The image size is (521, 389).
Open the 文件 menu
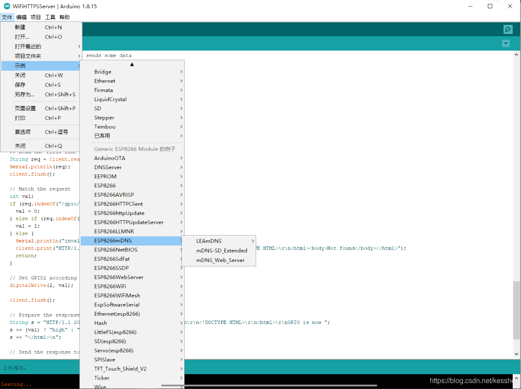point(7,17)
